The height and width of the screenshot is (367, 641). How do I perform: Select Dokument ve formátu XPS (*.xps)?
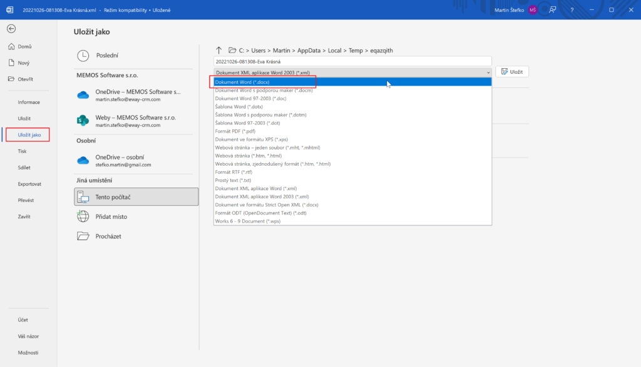coord(352,139)
